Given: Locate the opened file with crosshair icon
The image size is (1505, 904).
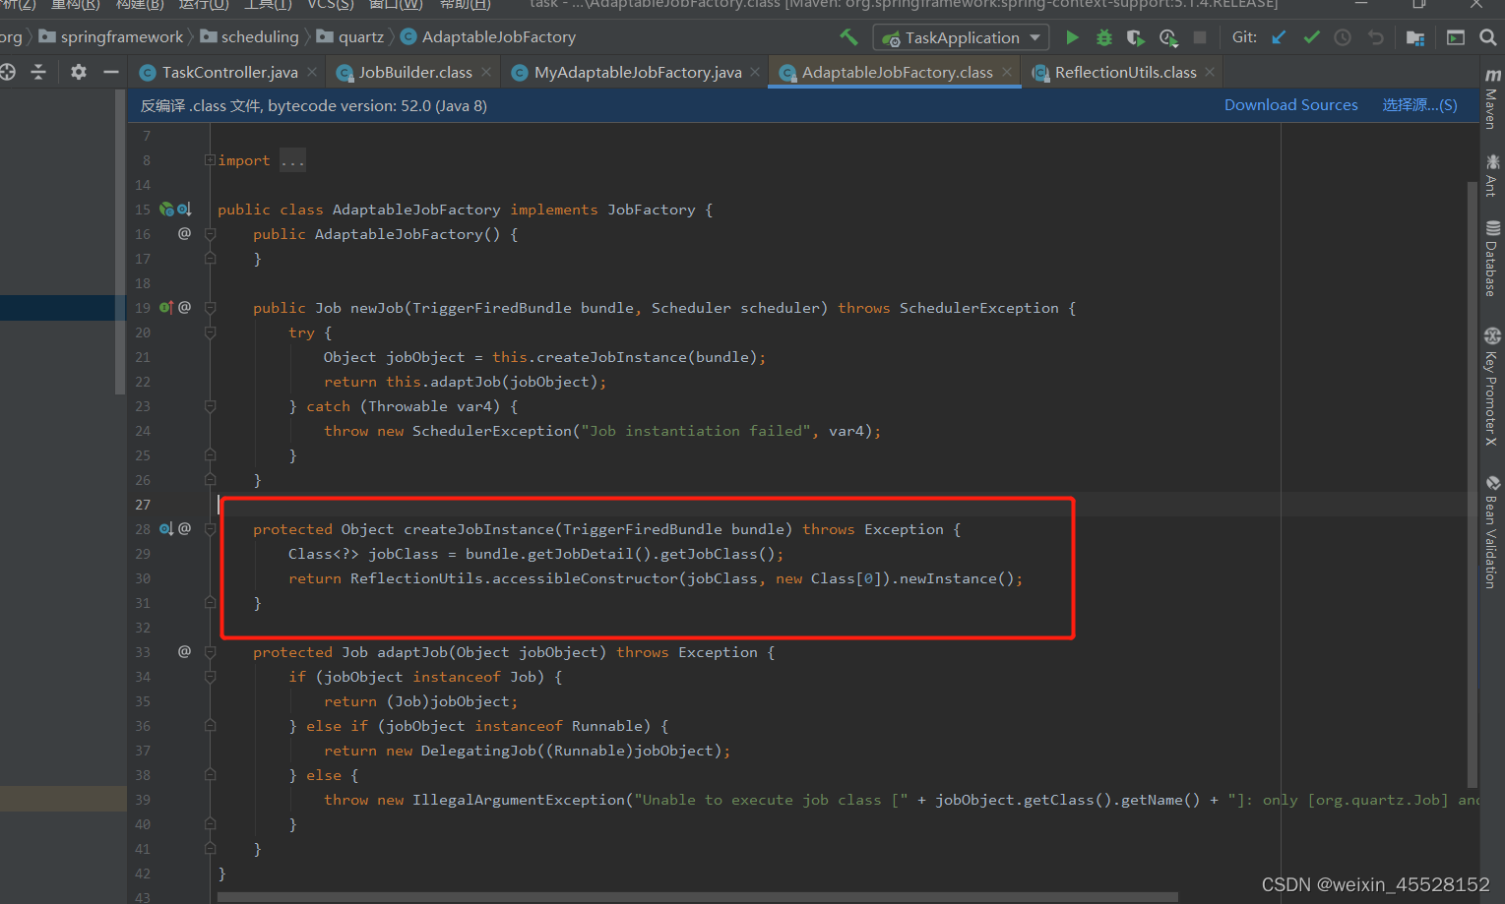Looking at the screenshot, I should [7, 72].
